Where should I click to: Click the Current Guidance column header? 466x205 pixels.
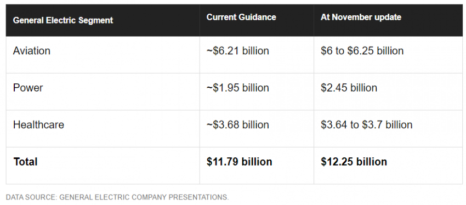click(241, 17)
